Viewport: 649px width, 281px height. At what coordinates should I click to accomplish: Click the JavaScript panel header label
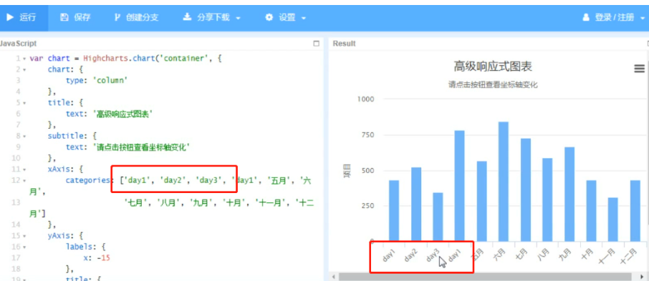tap(18, 44)
